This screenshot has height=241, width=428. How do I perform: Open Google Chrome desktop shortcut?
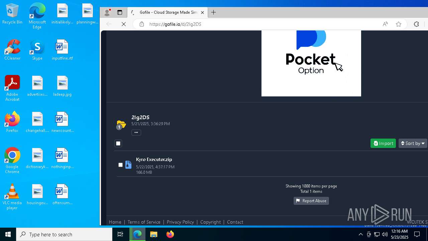tap(12, 161)
